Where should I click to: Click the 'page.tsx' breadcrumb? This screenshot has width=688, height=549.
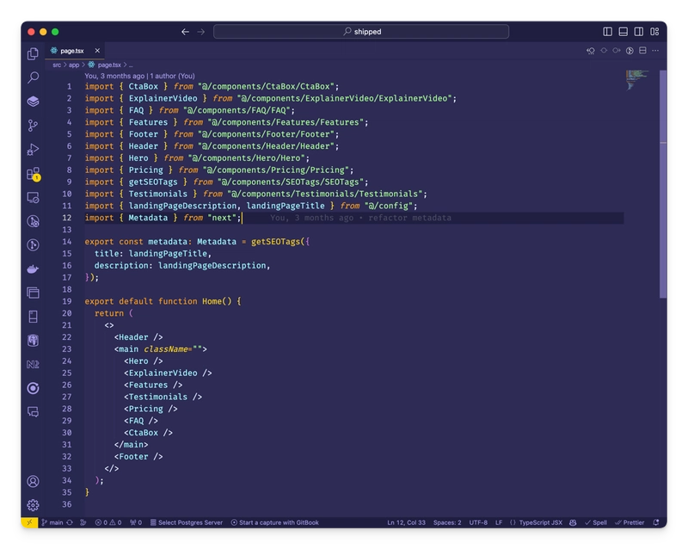coord(109,65)
